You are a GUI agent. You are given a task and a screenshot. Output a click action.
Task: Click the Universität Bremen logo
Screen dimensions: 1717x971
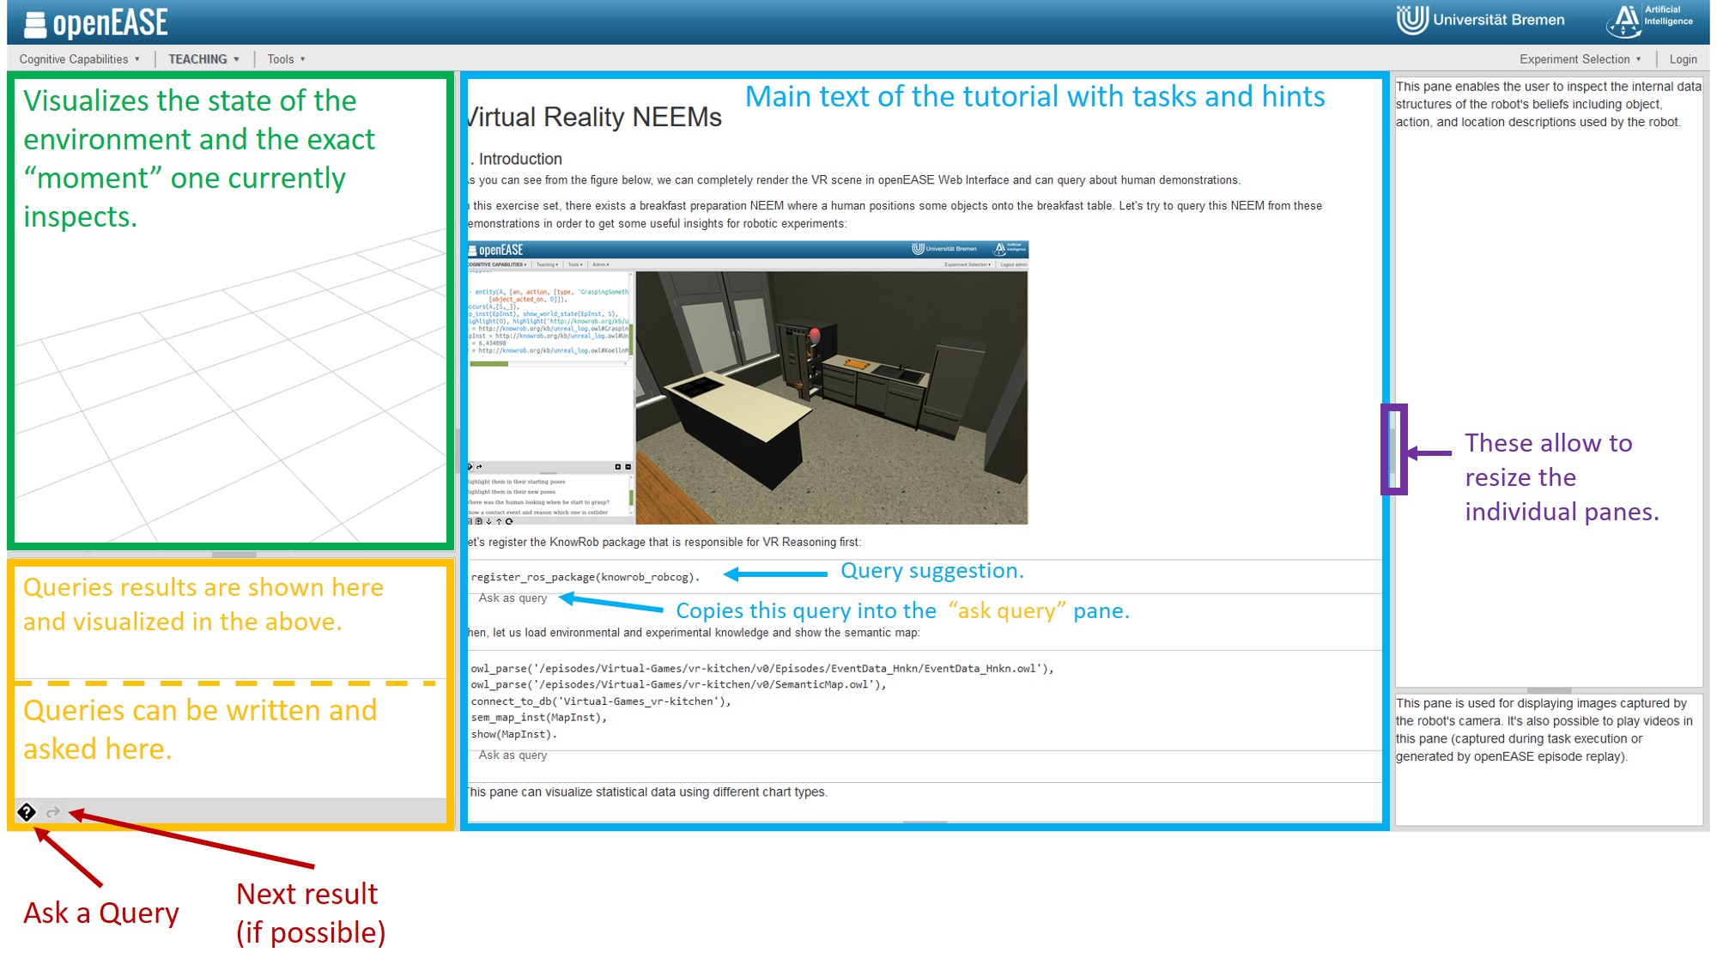click(1481, 20)
